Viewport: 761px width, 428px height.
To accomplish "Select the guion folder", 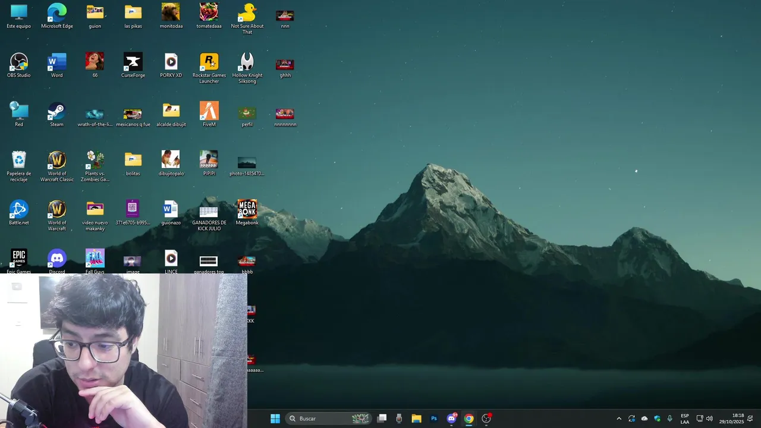I will (95, 16).
